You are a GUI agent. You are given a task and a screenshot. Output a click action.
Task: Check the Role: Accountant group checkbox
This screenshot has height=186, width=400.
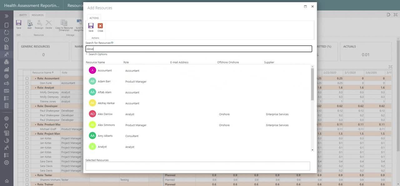[x=27, y=79]
